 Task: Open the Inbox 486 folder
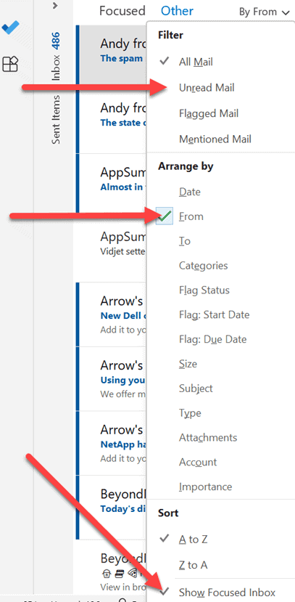coord(56,57)
